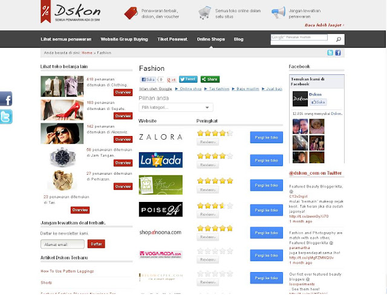The image size is (387, 295).
Task: Click the green Store Cloud logo
Action: tap(161, 185)
